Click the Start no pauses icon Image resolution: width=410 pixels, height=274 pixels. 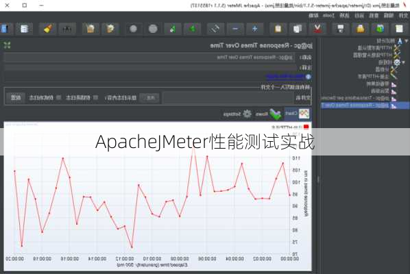tap(173, 29)
